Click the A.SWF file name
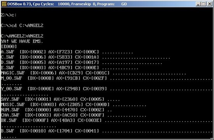Screen dimensions: 214x140 pos(7,52)
